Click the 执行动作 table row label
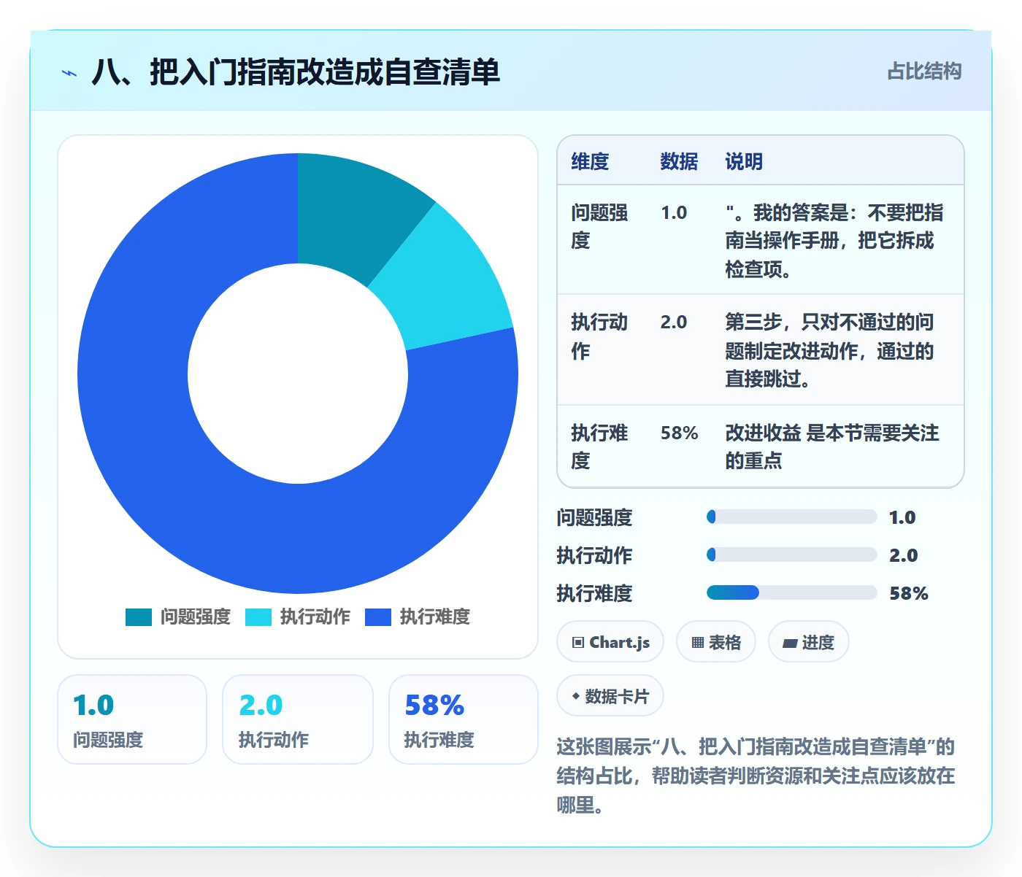This screenshot has height=877, width=1022. 599,336
